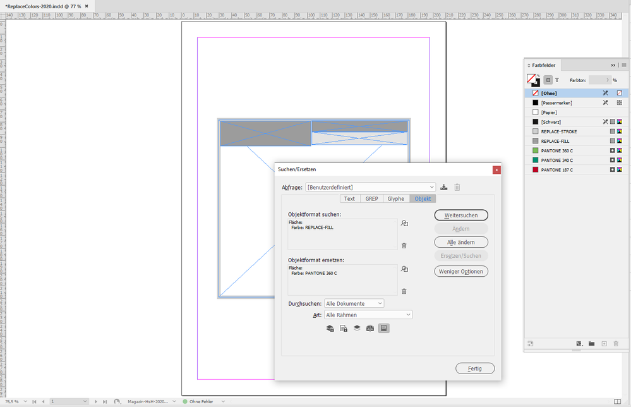Toggle include footnotes icon

[384, 329]
